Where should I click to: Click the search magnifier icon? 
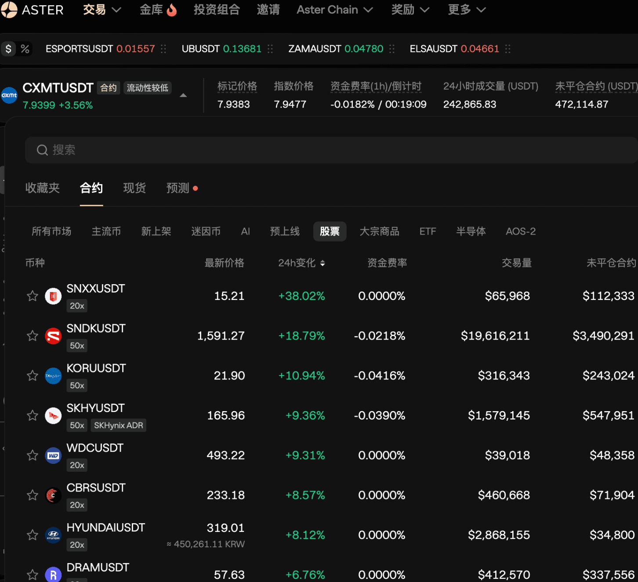pos(42,150)
